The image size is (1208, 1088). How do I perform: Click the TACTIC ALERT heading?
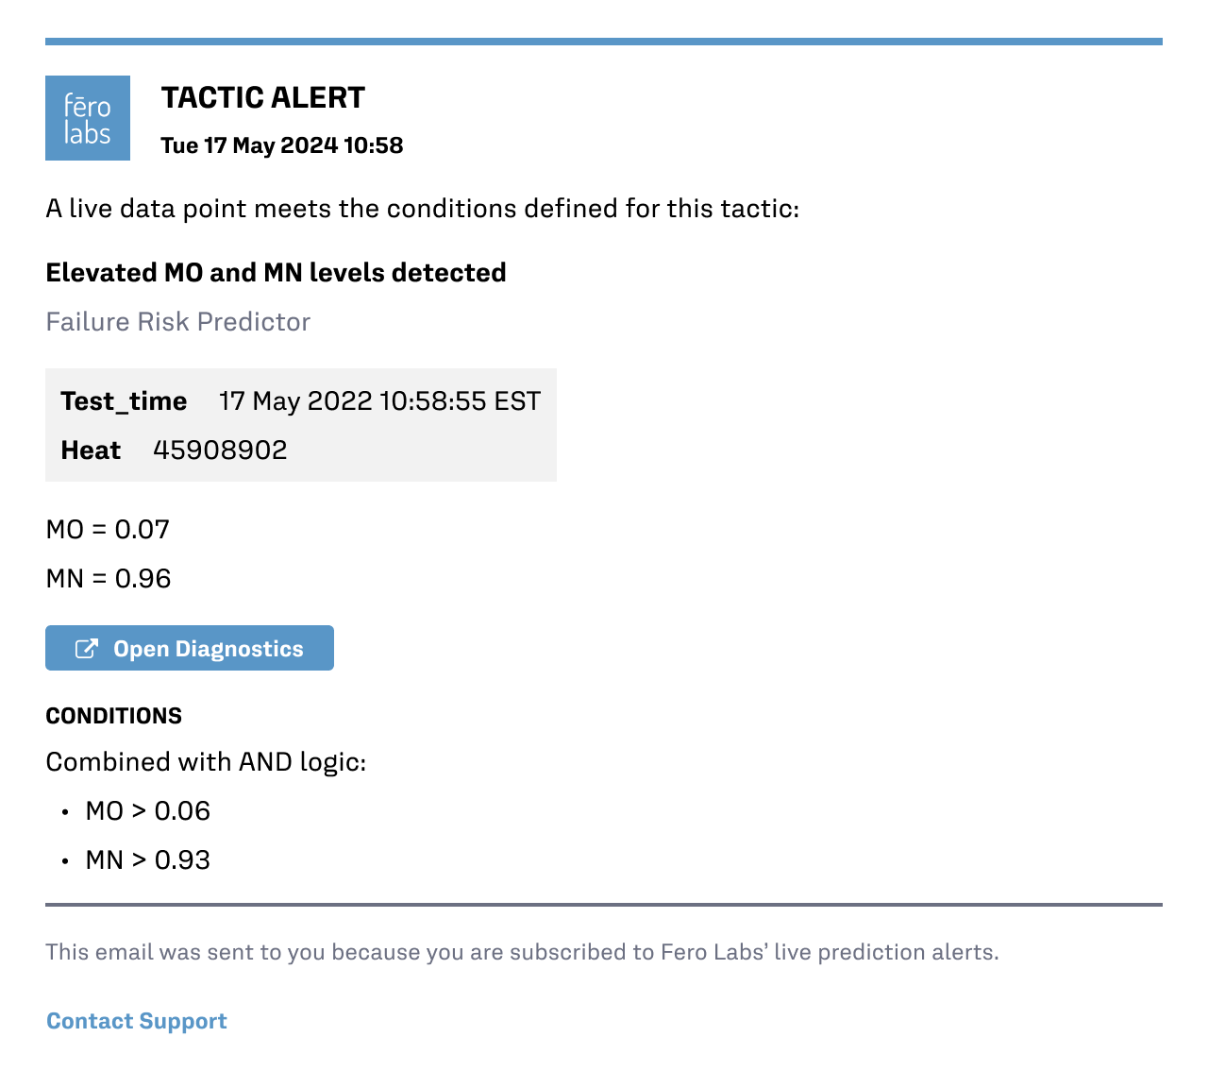tap(262, 97)
